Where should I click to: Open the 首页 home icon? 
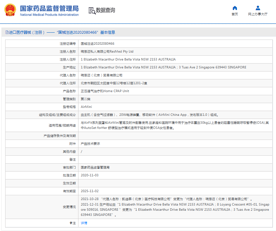pos(235,8)
